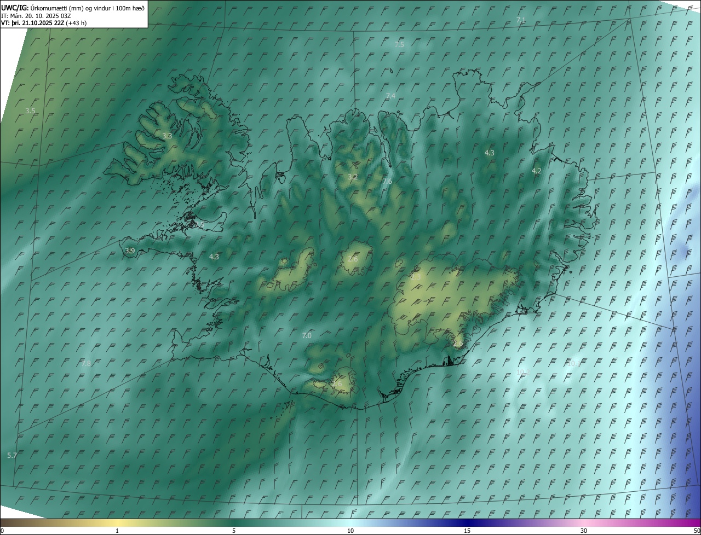Click the 10.1 value label
The height and width of the screenshot is (535, 701).
[573, 363]
